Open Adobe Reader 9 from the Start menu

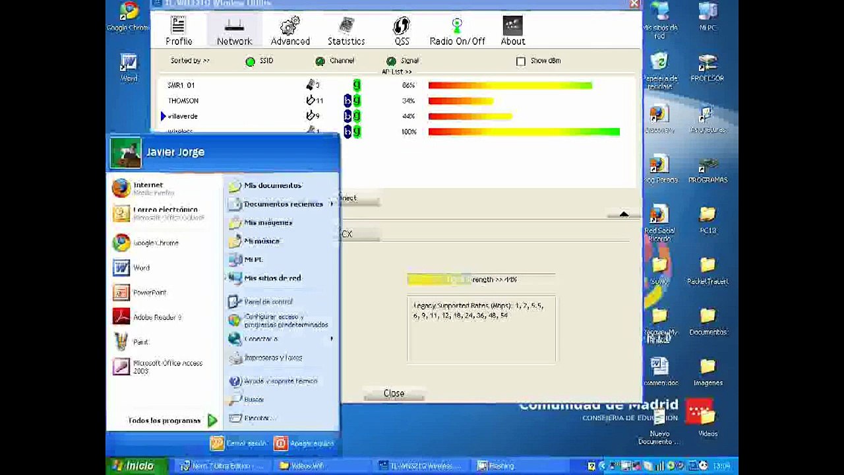[165, 317]
